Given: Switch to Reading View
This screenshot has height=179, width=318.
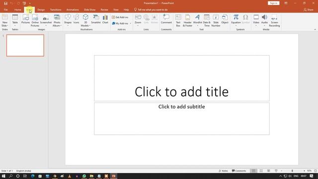Looking at the screenshot, I should tap(268, 171).
